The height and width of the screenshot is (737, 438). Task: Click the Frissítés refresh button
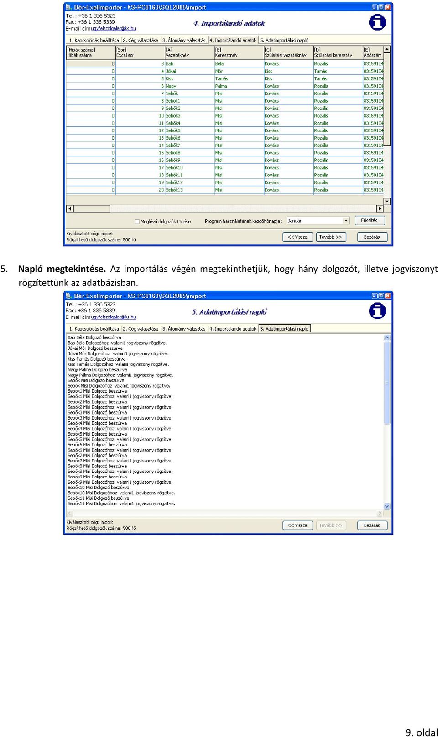[370, 221]
